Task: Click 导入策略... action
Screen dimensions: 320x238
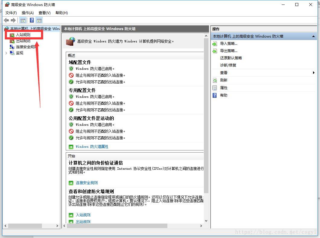Action: click(229, 44)
